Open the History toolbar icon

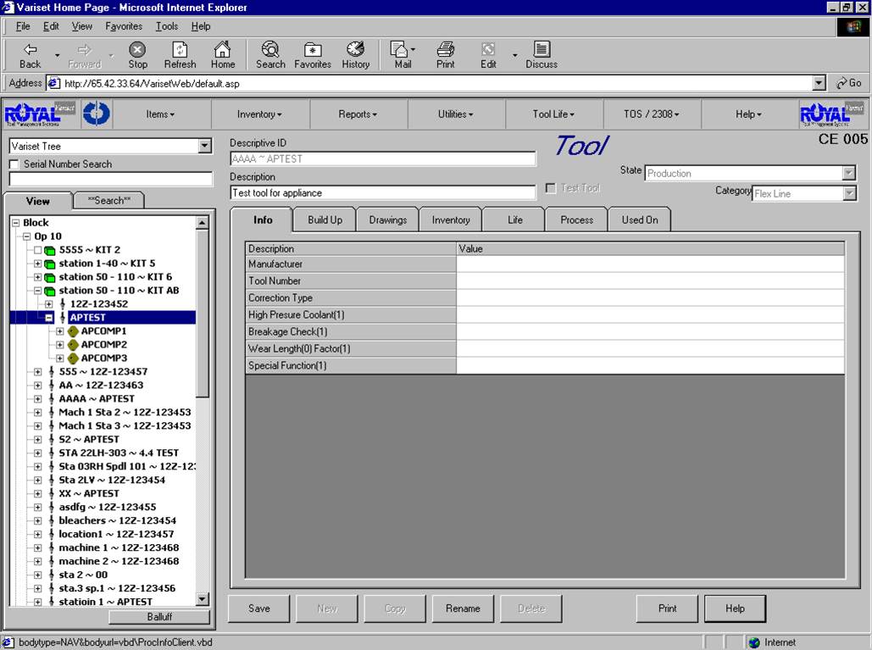355,49
